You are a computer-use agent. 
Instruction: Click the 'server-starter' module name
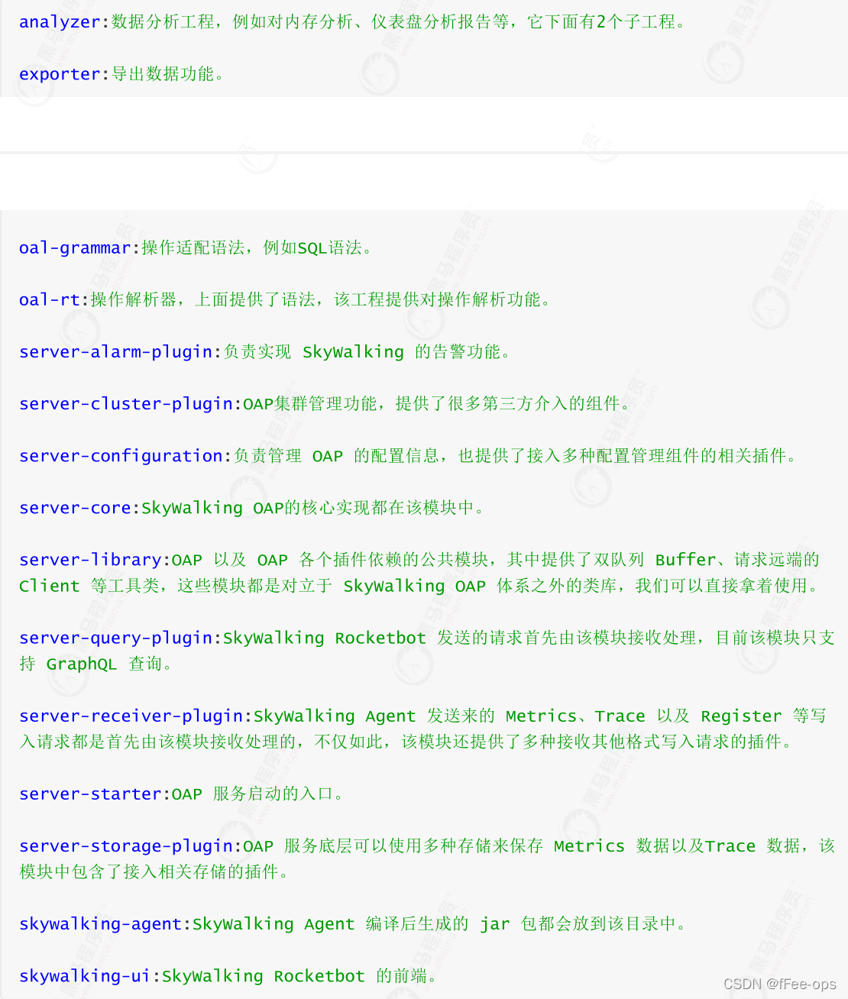click(90, 794)
